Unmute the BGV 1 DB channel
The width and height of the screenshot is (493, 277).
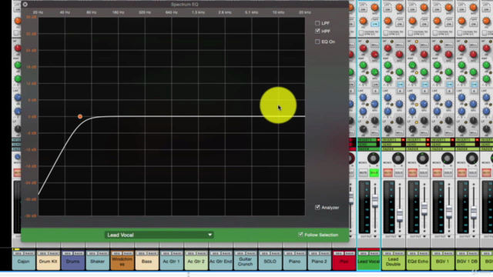point(461,172)
